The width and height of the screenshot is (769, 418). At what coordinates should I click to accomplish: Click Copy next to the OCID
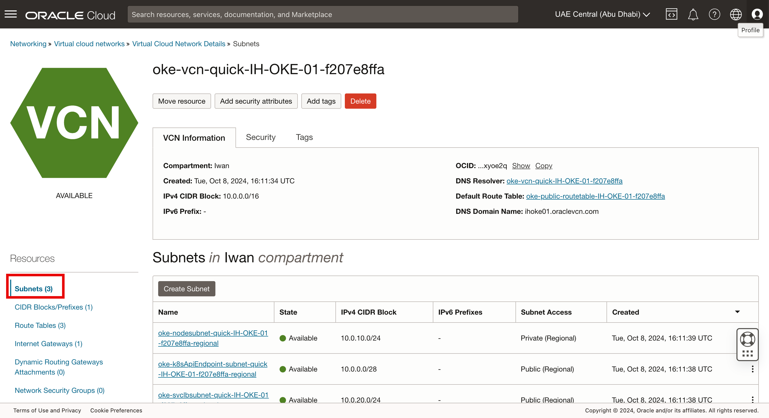point(543,166)
